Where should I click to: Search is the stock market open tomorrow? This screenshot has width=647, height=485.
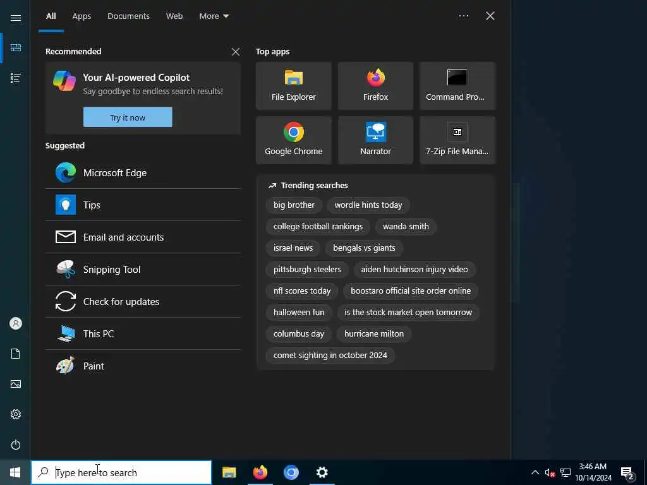408,312
